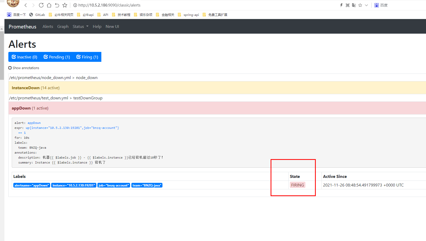Open the QR/grid extension icon
This screenshot has height=241, width=426.
[348, 5]
